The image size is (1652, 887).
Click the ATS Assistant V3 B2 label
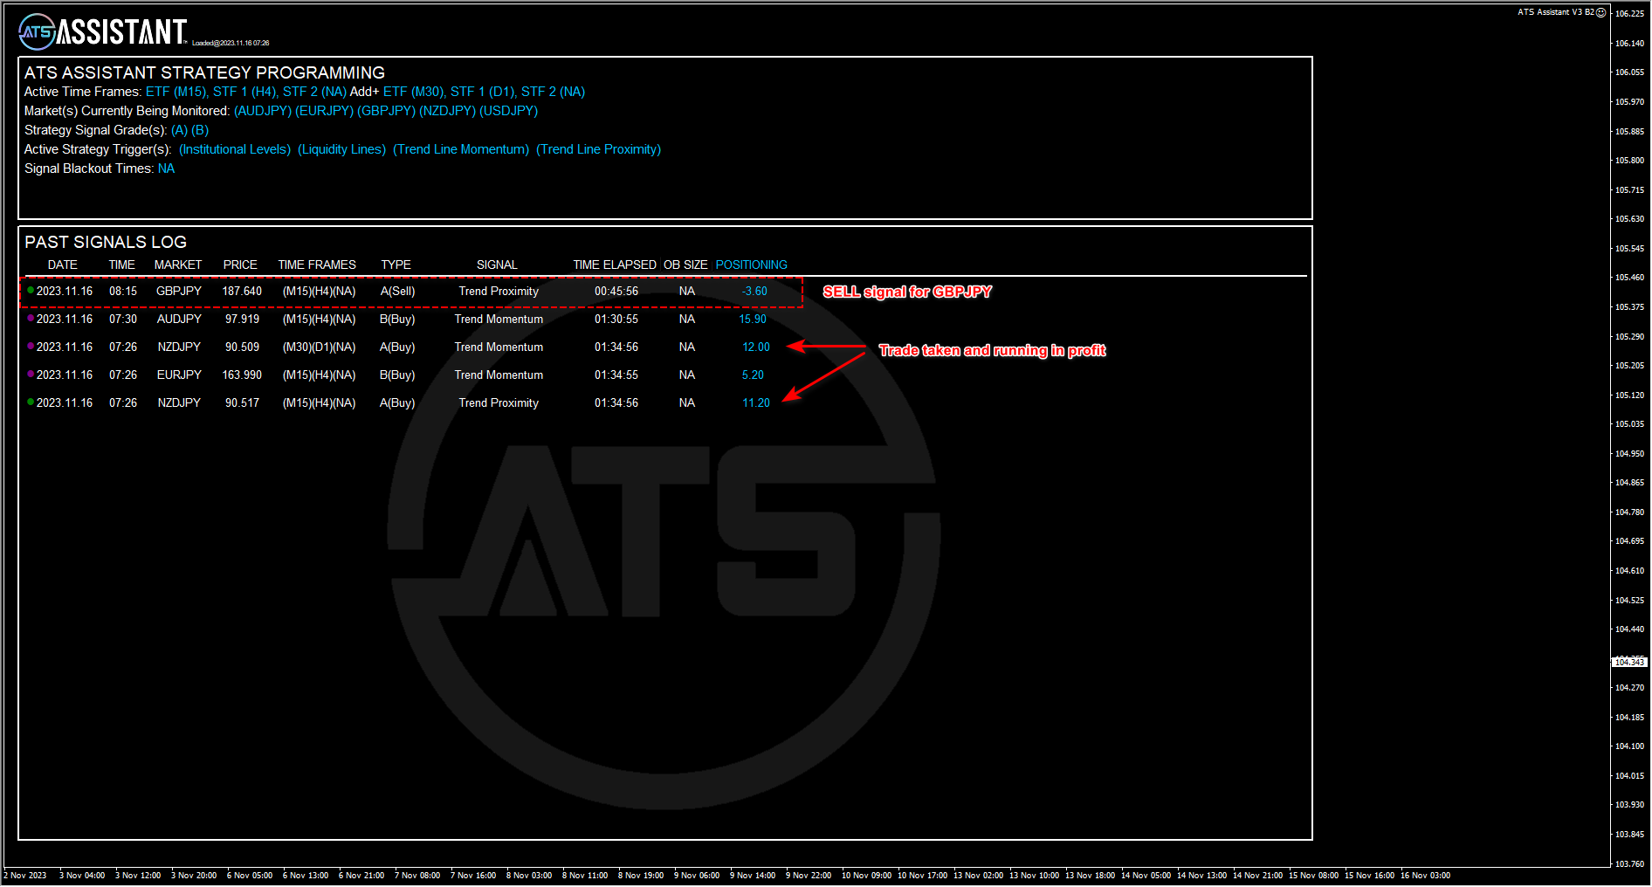(1556, 12)
